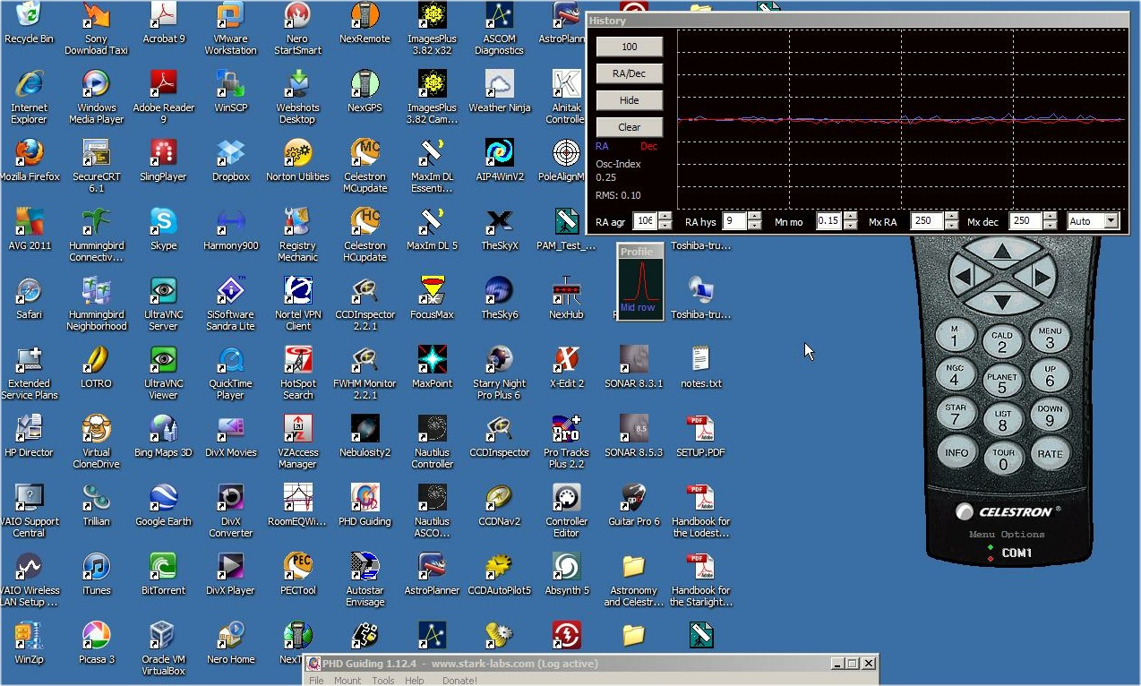Open the Mount menu in PHD Guiding

pos(347,681)
